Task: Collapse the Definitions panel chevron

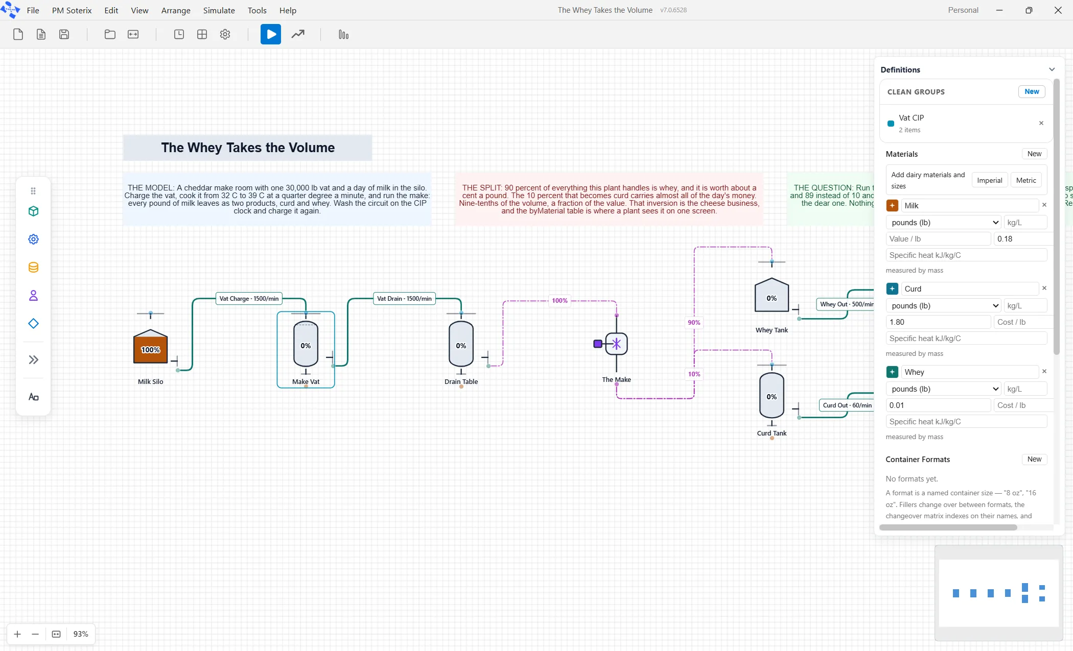Action: [x=1052, y=69]
